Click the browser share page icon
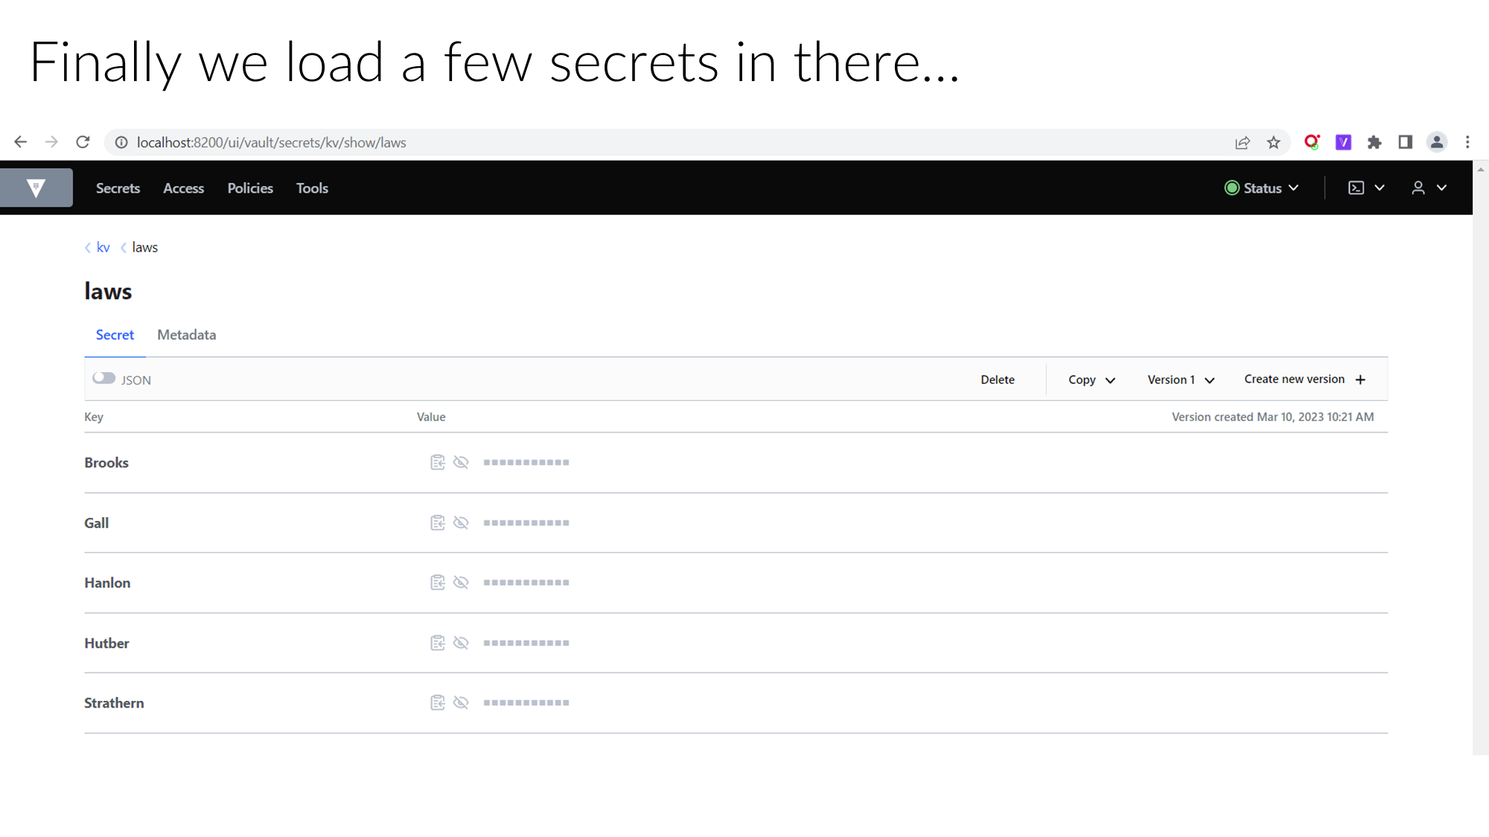 click(1243, 143)
